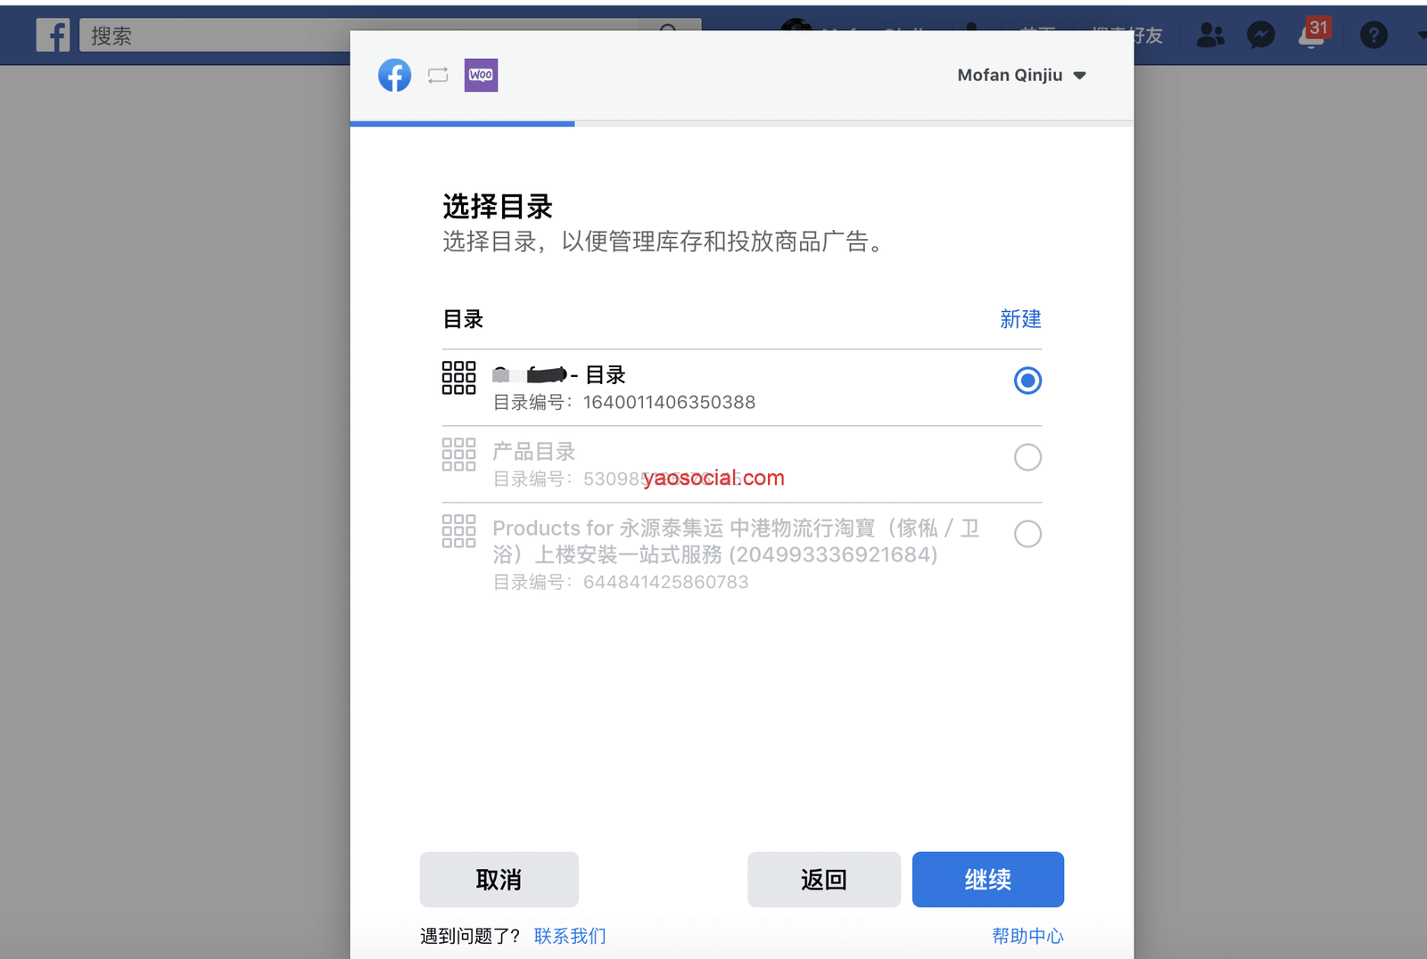This screenshot has height=959, width=1427.
Task: Click 新建 to create a new catalog
Action: [1020, 319]
